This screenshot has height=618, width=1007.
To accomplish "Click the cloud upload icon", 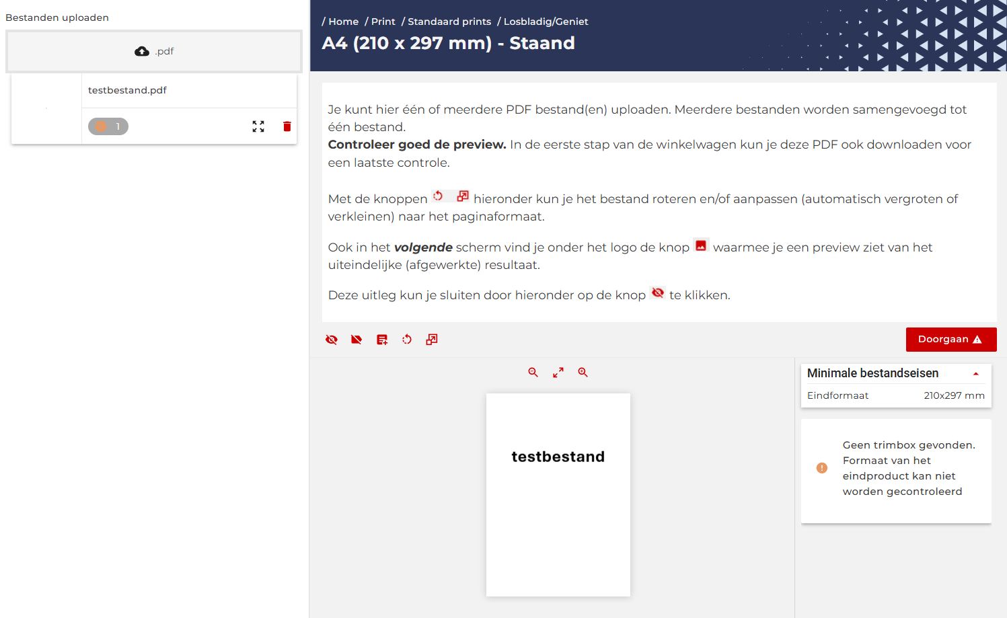I will click(142, 50).
